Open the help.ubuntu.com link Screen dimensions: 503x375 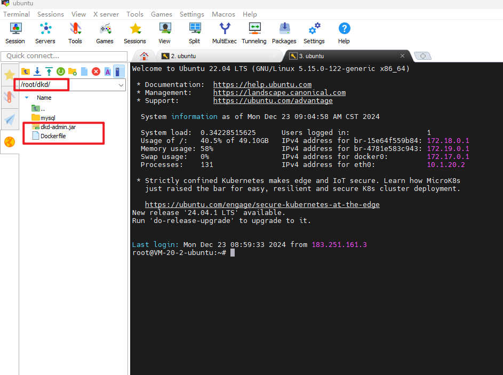point(262,84)
